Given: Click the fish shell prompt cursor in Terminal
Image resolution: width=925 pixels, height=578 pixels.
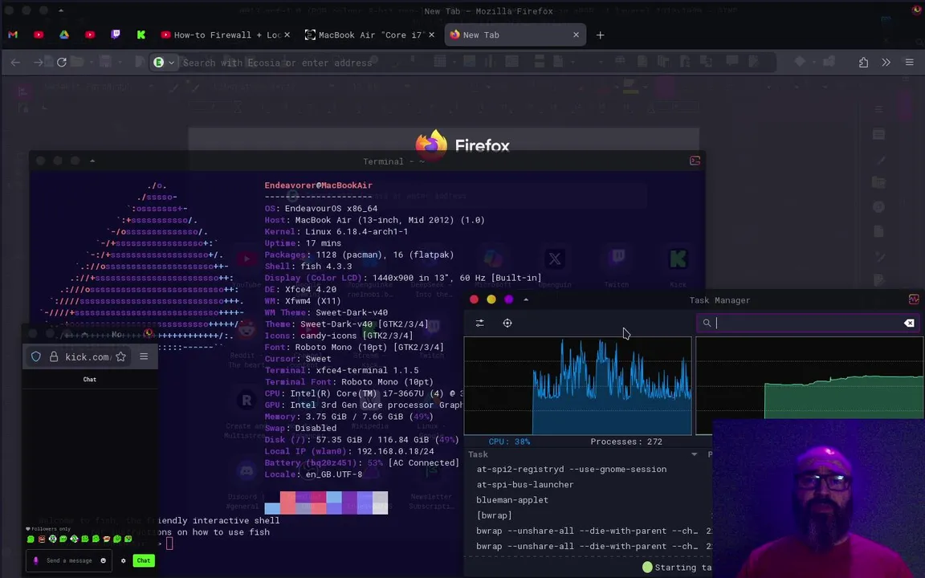Looking at the screenshot, I should click(x=170, y=543).
